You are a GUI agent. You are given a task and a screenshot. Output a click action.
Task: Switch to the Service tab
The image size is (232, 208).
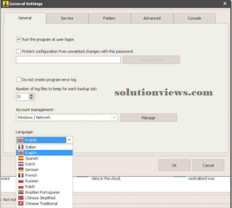click(67, 18)
